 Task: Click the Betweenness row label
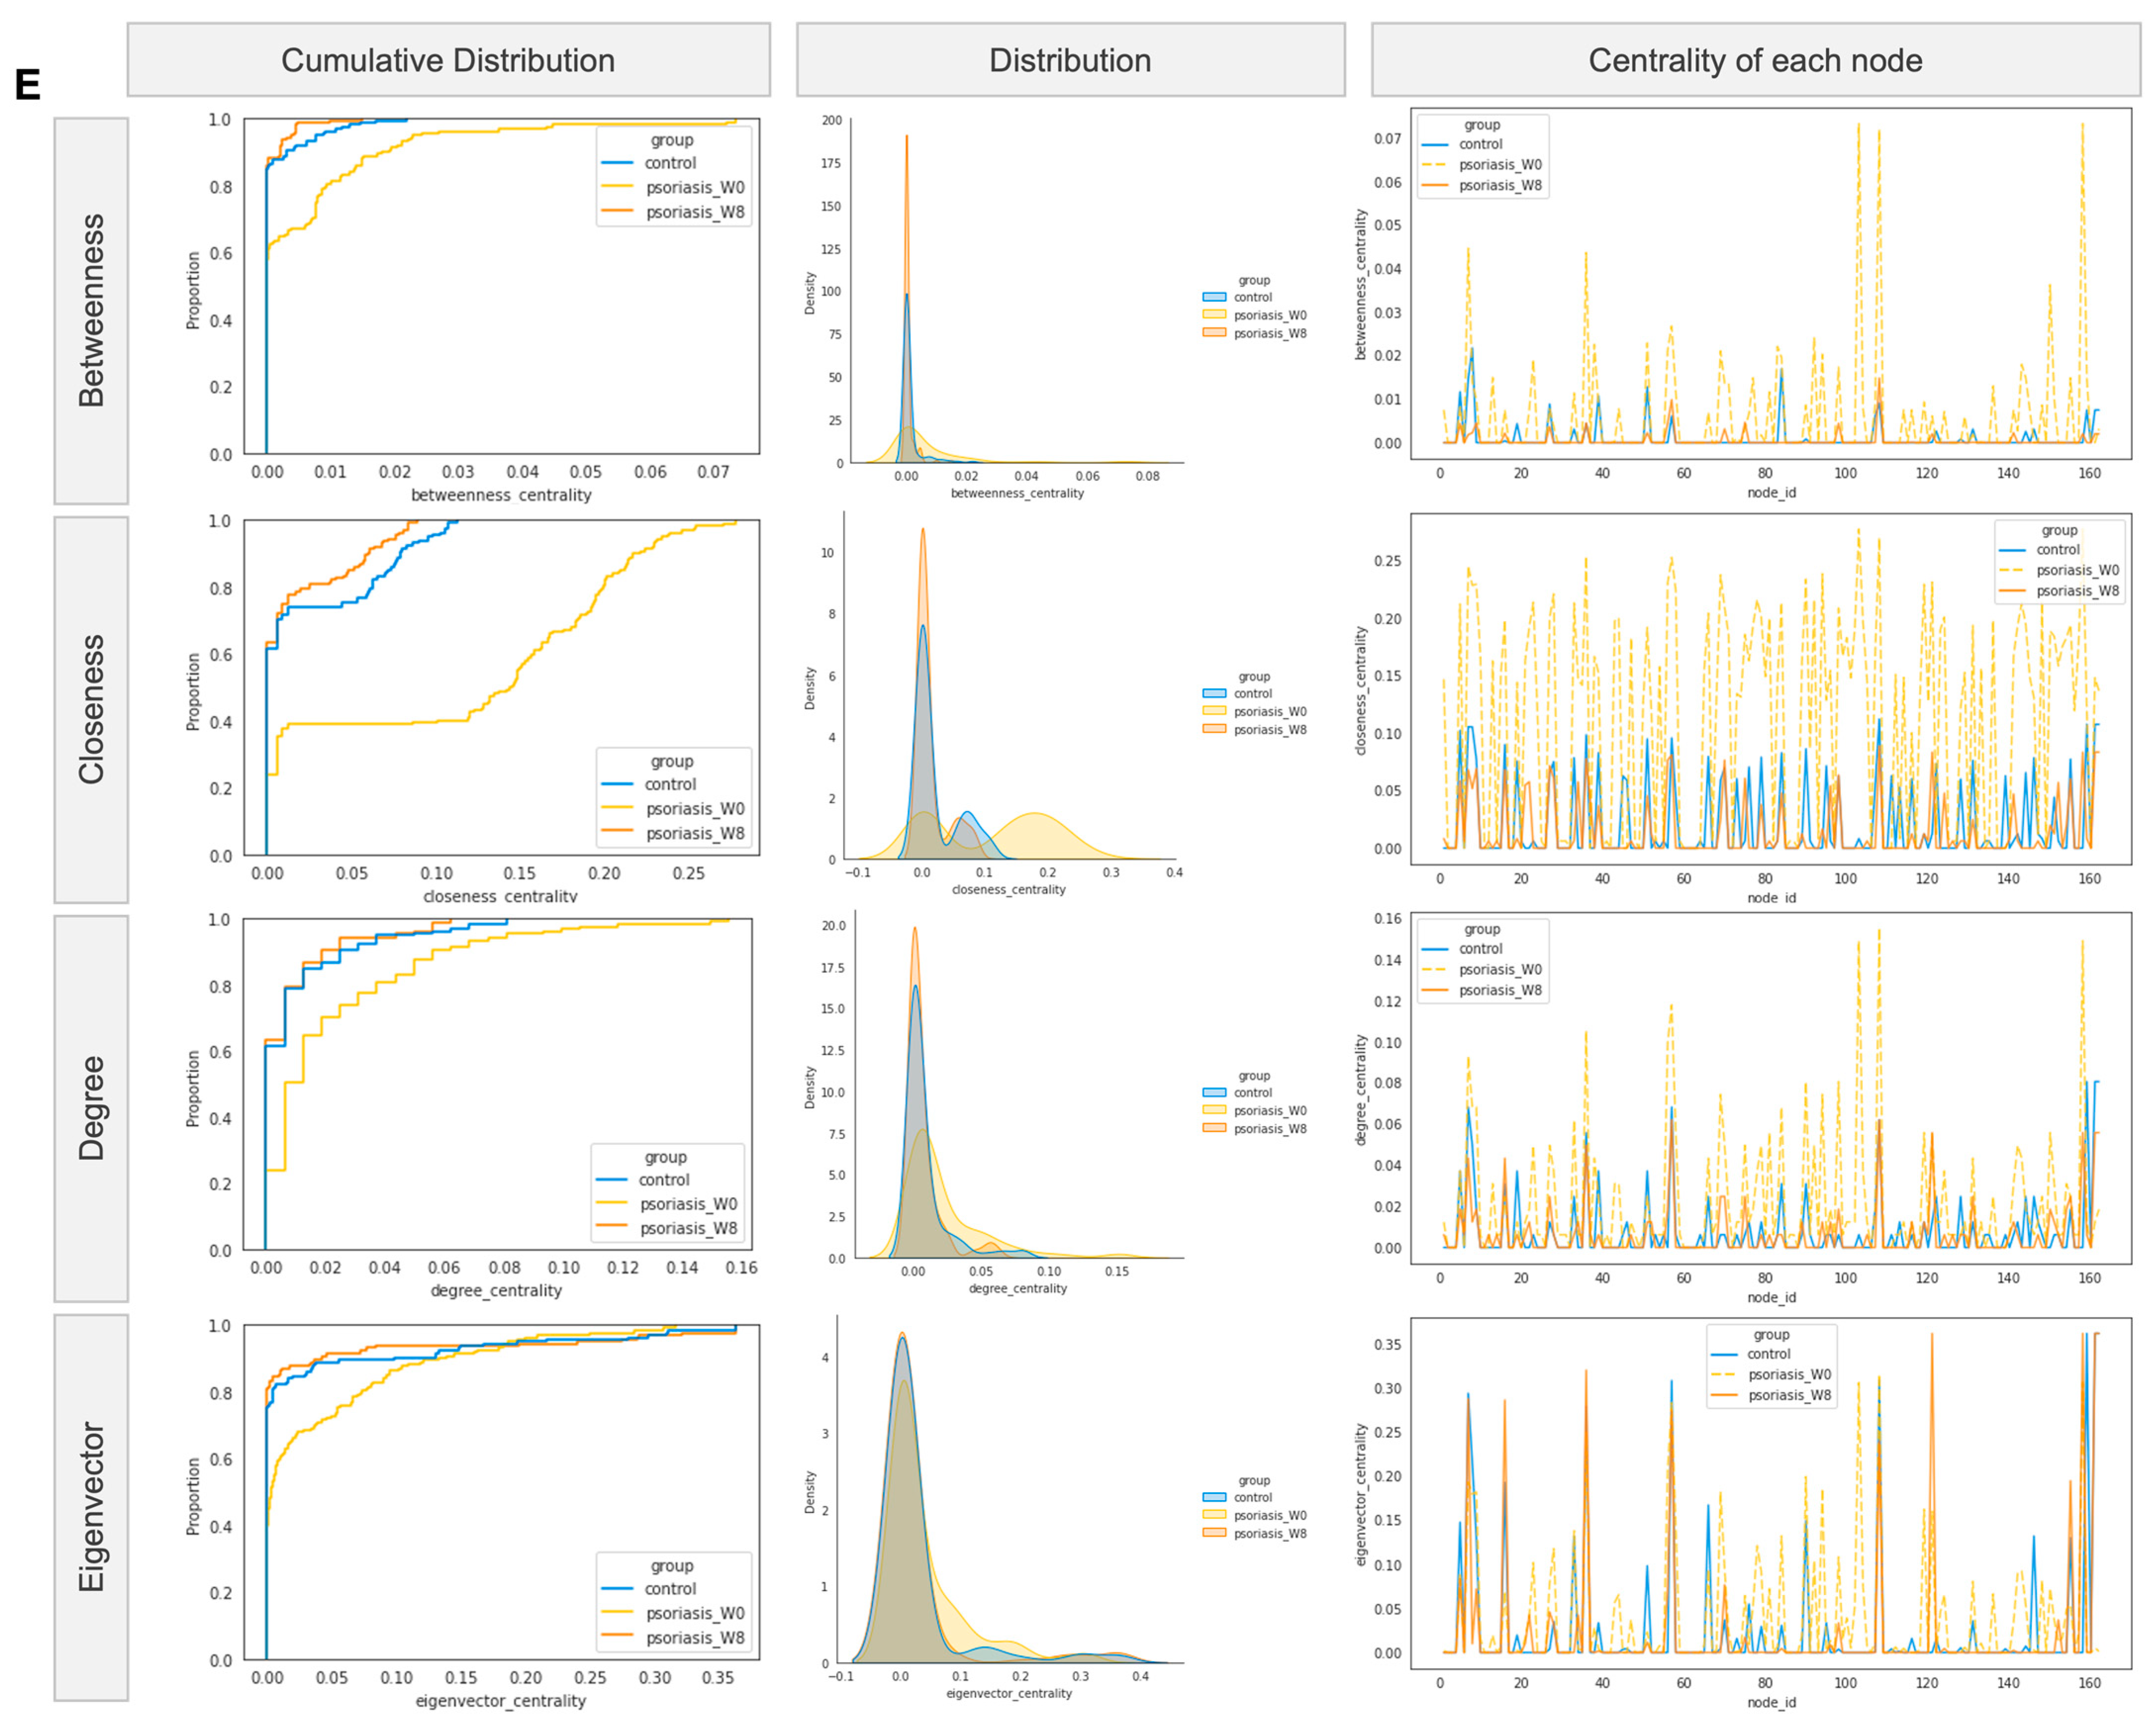tap(91, 310)
